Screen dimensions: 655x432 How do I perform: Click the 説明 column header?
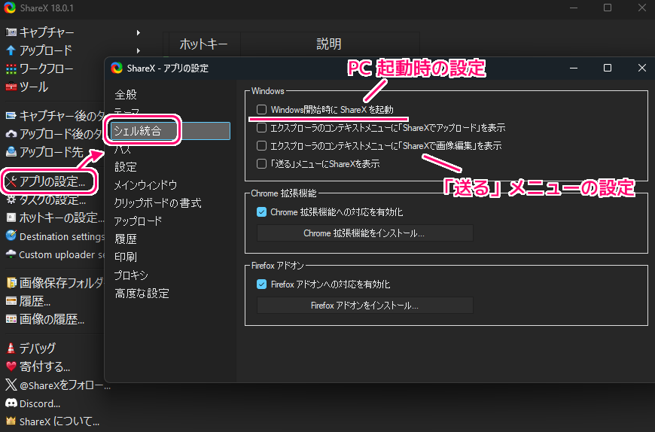pyautogui.click(x=329, y=44)
